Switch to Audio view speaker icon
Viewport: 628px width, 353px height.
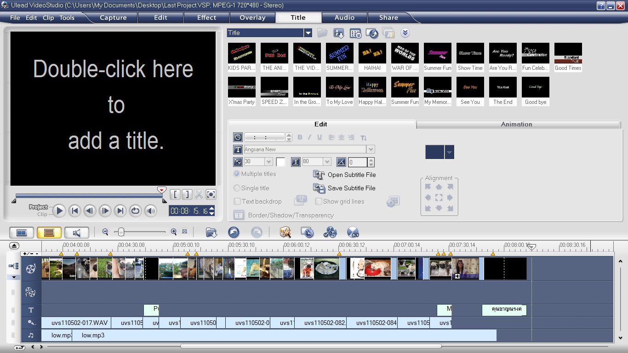click(76, 233)
